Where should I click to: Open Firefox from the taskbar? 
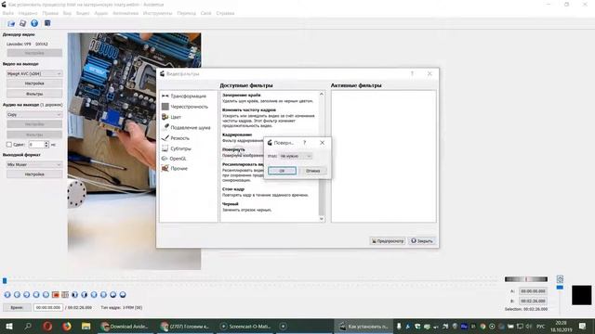click(67, 326)
